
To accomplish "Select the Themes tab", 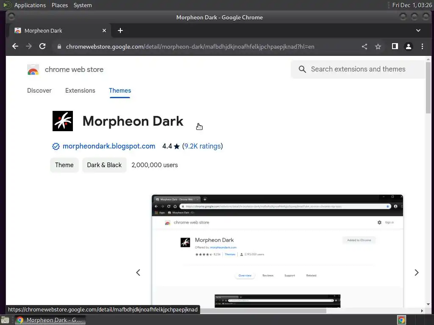I will [120, 91].
